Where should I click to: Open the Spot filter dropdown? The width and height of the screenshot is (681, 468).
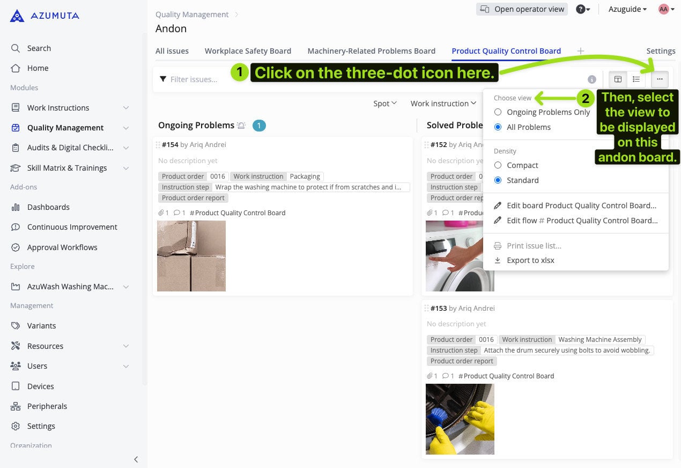(384, 104)
